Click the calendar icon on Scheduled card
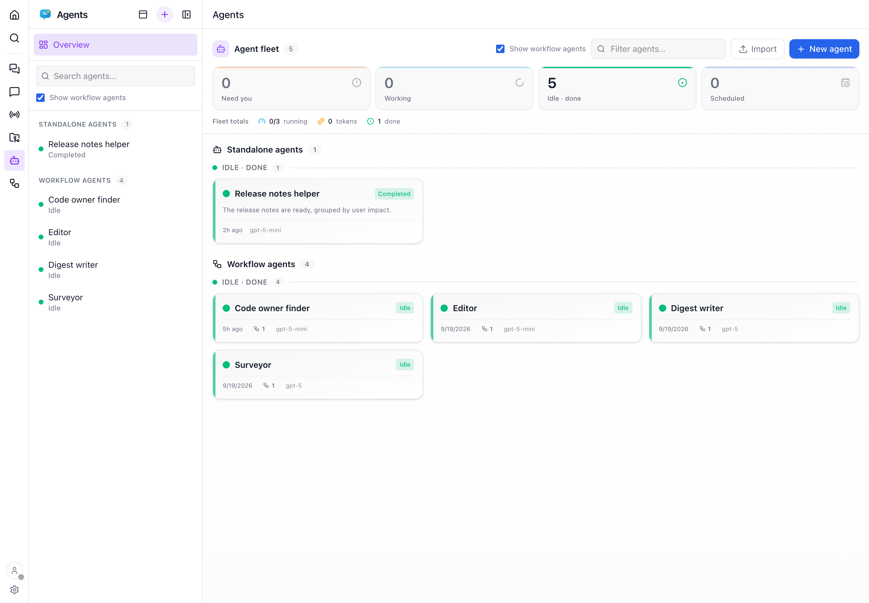 pos(845,83)
